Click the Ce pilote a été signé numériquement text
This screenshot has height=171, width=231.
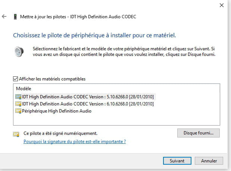[60, 133]
